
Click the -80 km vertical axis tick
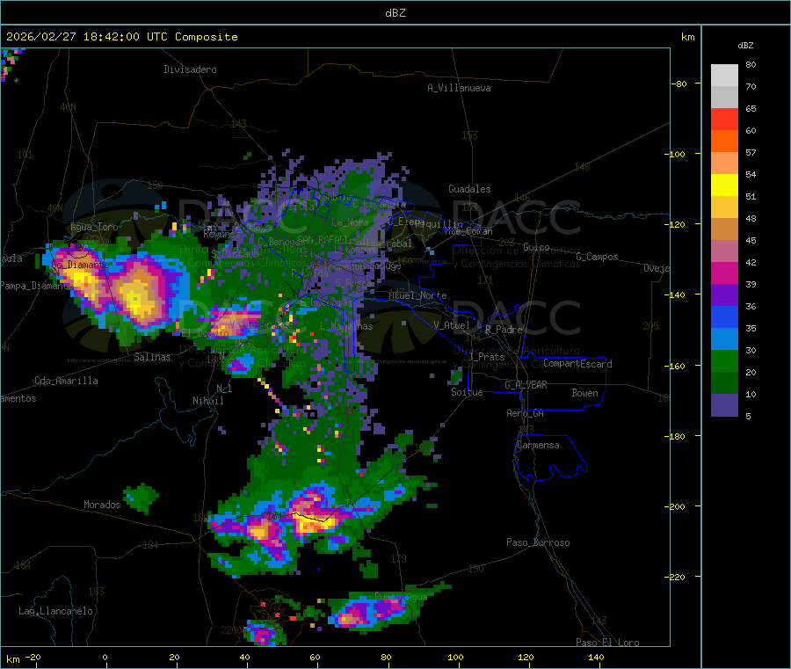679,84
